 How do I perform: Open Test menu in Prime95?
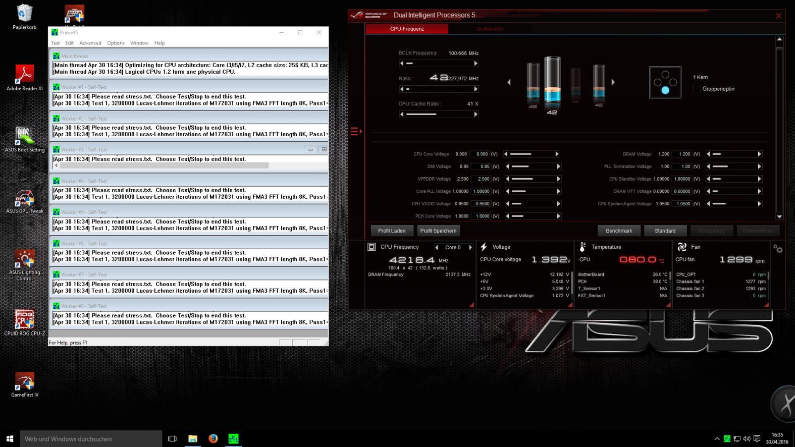tap(55, 43)
